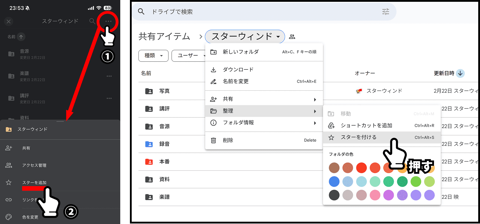
Task: Select 名前を変更 from the menu
Action: point(236,81)
